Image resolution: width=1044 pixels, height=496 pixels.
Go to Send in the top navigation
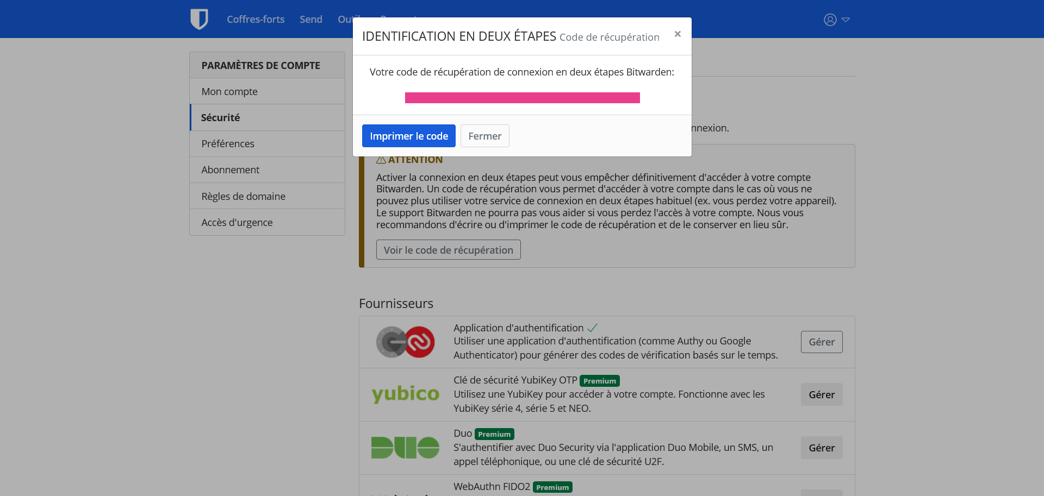(x=311, y=20)
